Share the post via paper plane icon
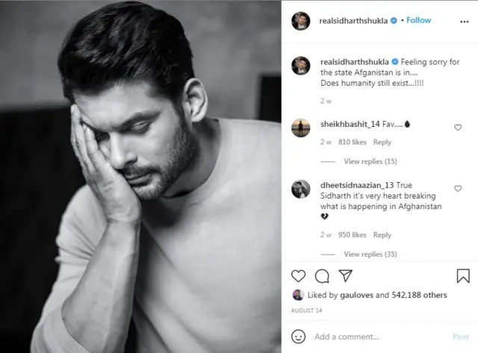Image resolution: width=478 pixels, height=353 pixels. pyautogui.click(x=345, y=275)
